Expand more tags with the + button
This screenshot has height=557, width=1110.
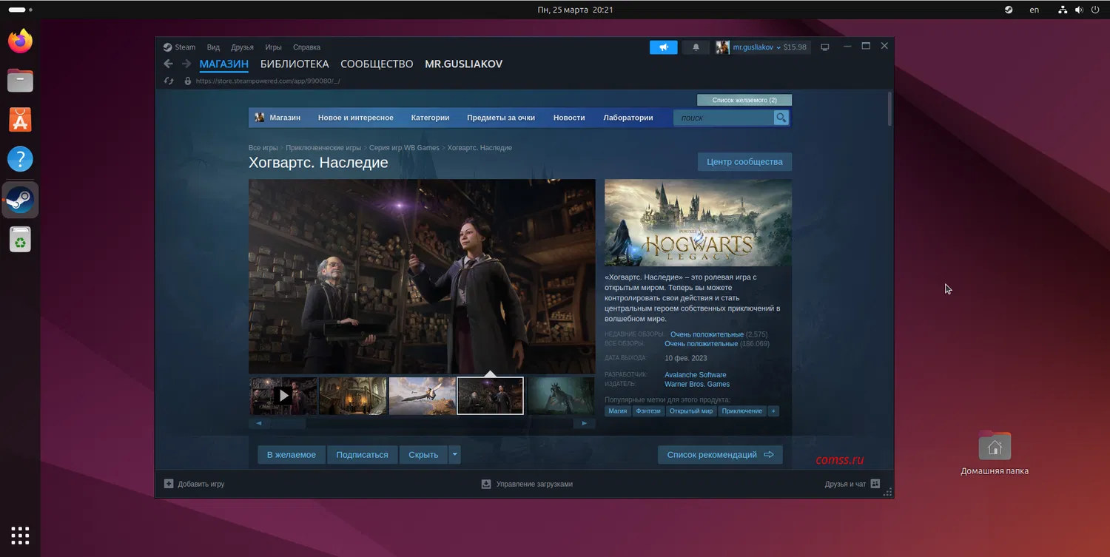pyautogui.click(x=773, y=411)
